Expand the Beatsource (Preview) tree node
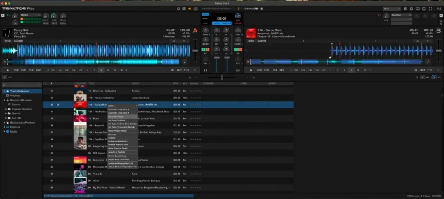The image size is (444, 199). (x=4, y=122)
